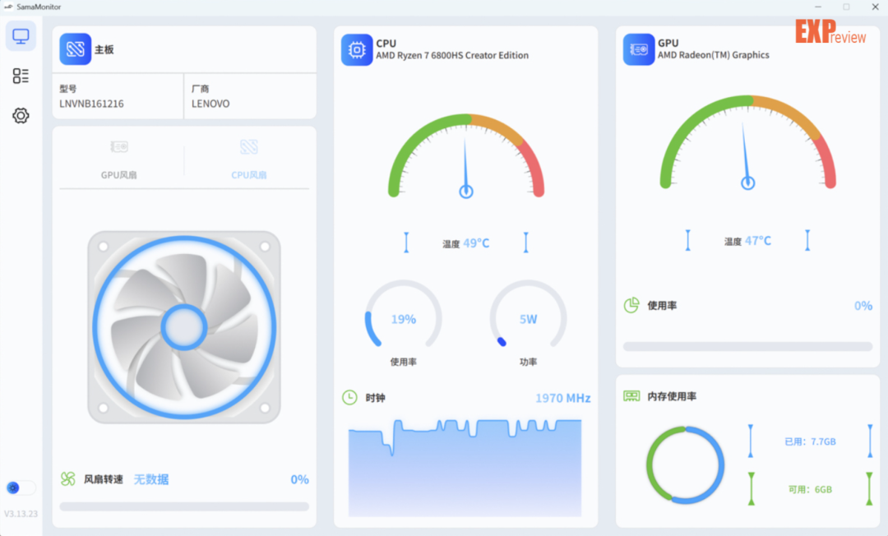Viewport: 888px width, 536px height.
Task: Click the fan image
Action: click(x=184, y=327)
